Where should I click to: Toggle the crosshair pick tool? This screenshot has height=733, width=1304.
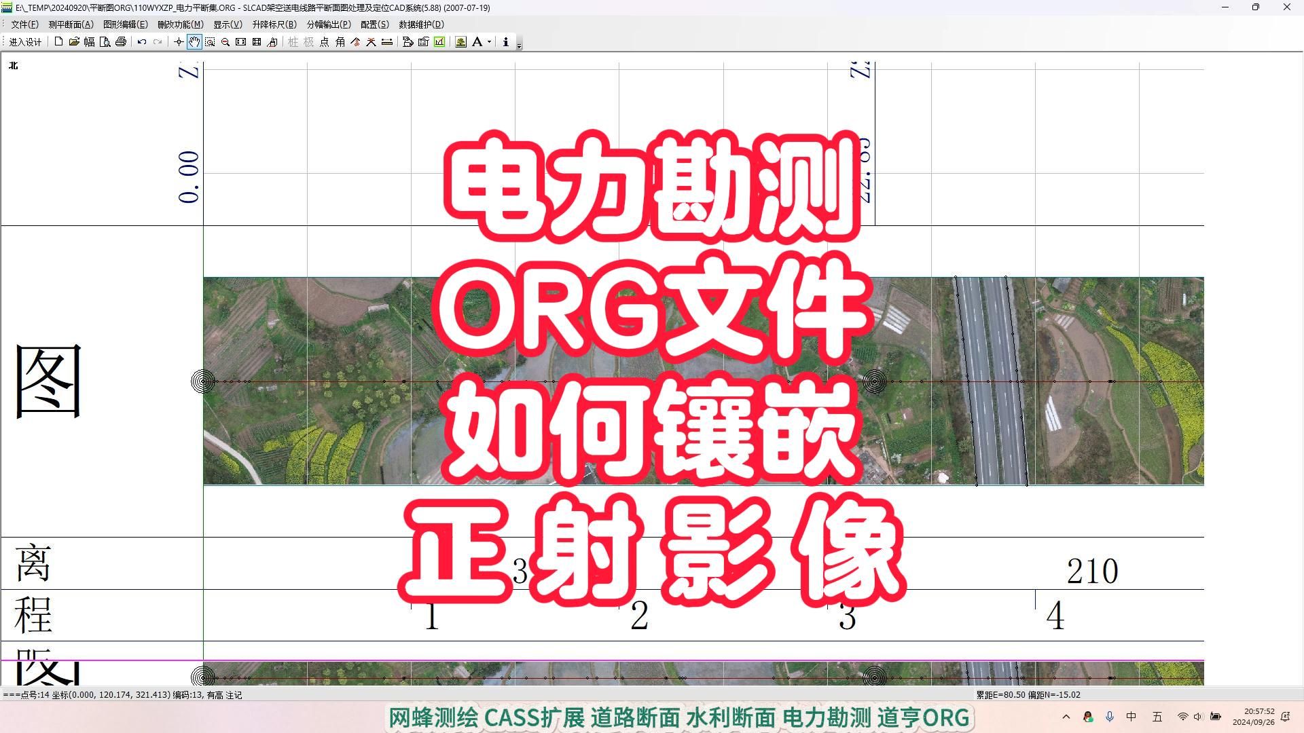click(179, 42)
